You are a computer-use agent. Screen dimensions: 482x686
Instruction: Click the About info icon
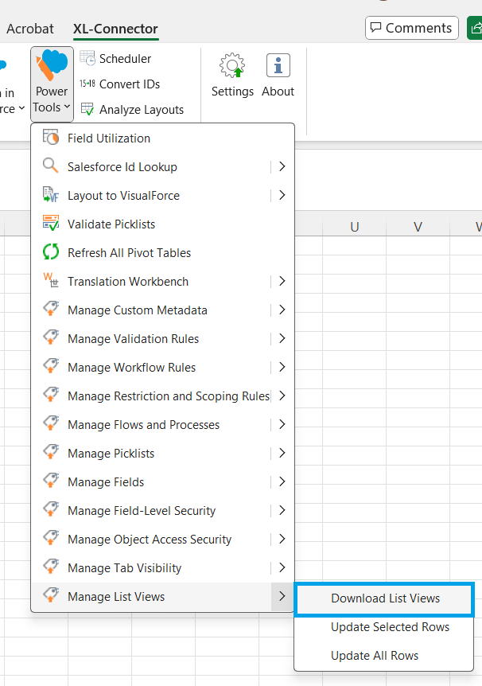[278, 76]
